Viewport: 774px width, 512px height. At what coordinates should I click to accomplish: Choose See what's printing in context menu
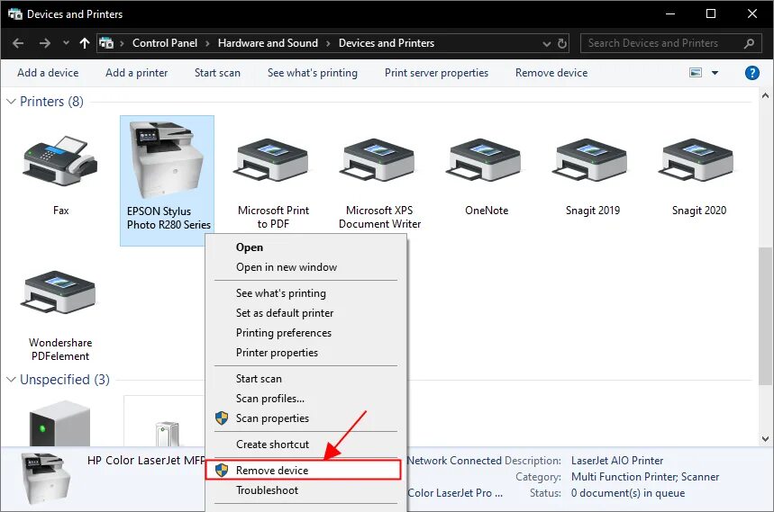pyautogui.click(x=306, y=293)
